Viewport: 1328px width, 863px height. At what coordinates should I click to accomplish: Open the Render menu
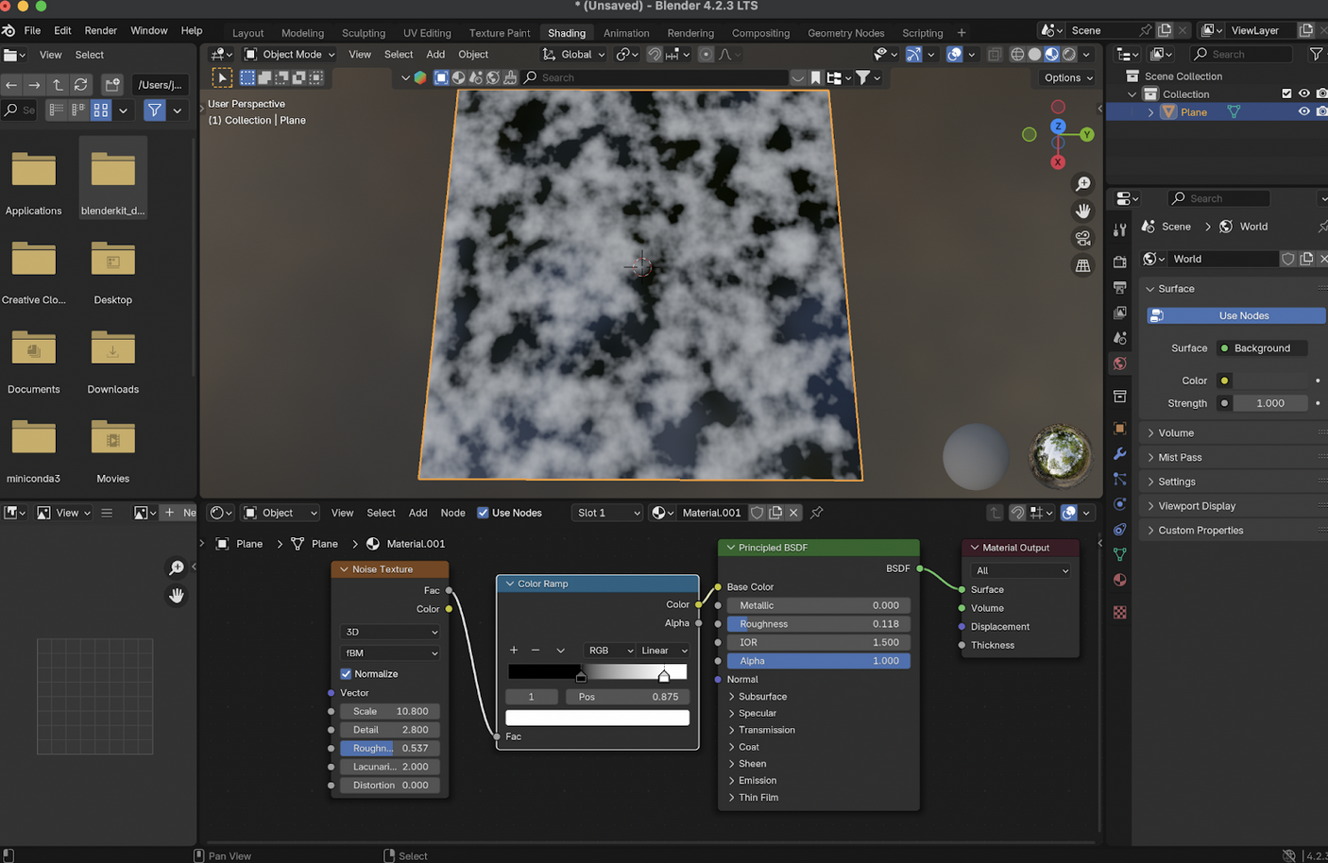click(x=101, y=30)
